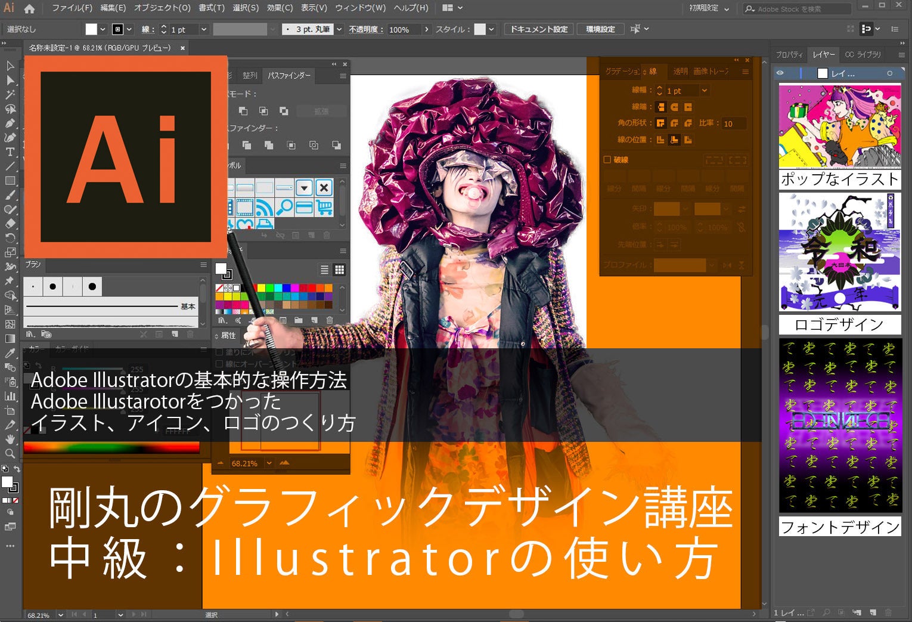Select the Selection tool arrow
This screenshot has height=622, width=912.
click(10, 66)
